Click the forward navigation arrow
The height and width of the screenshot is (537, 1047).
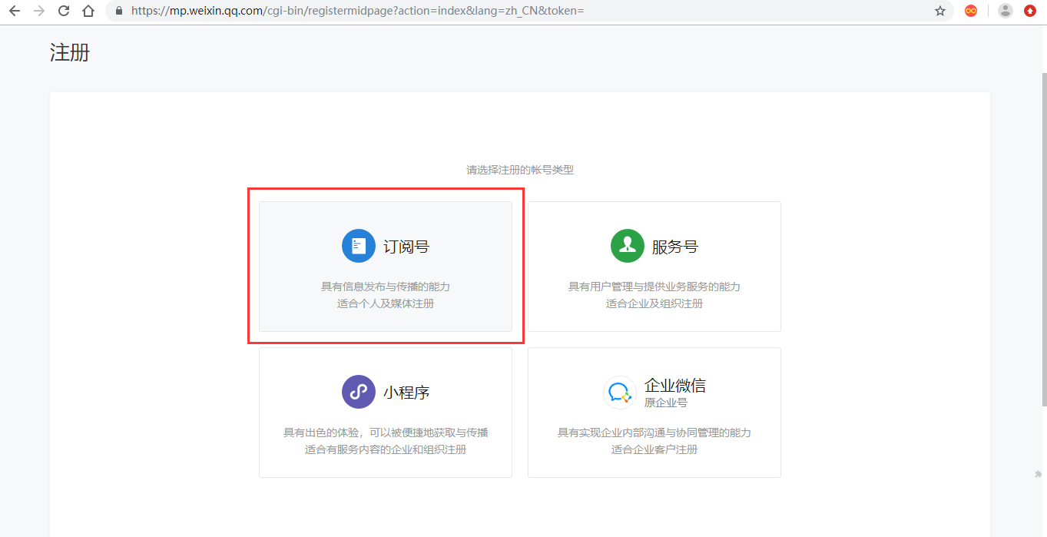tap(39, 11)
